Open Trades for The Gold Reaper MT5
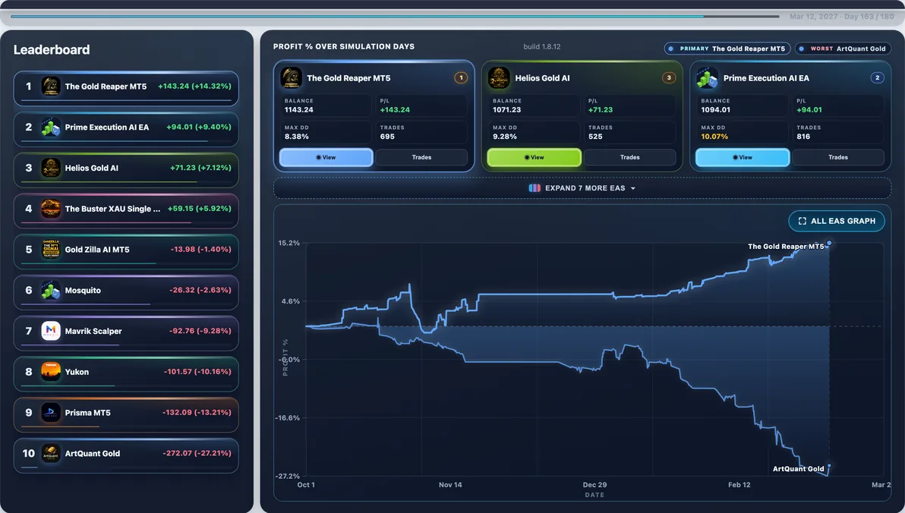The width and height of the screenshot is (905, 513). click(x=421, y=157)
